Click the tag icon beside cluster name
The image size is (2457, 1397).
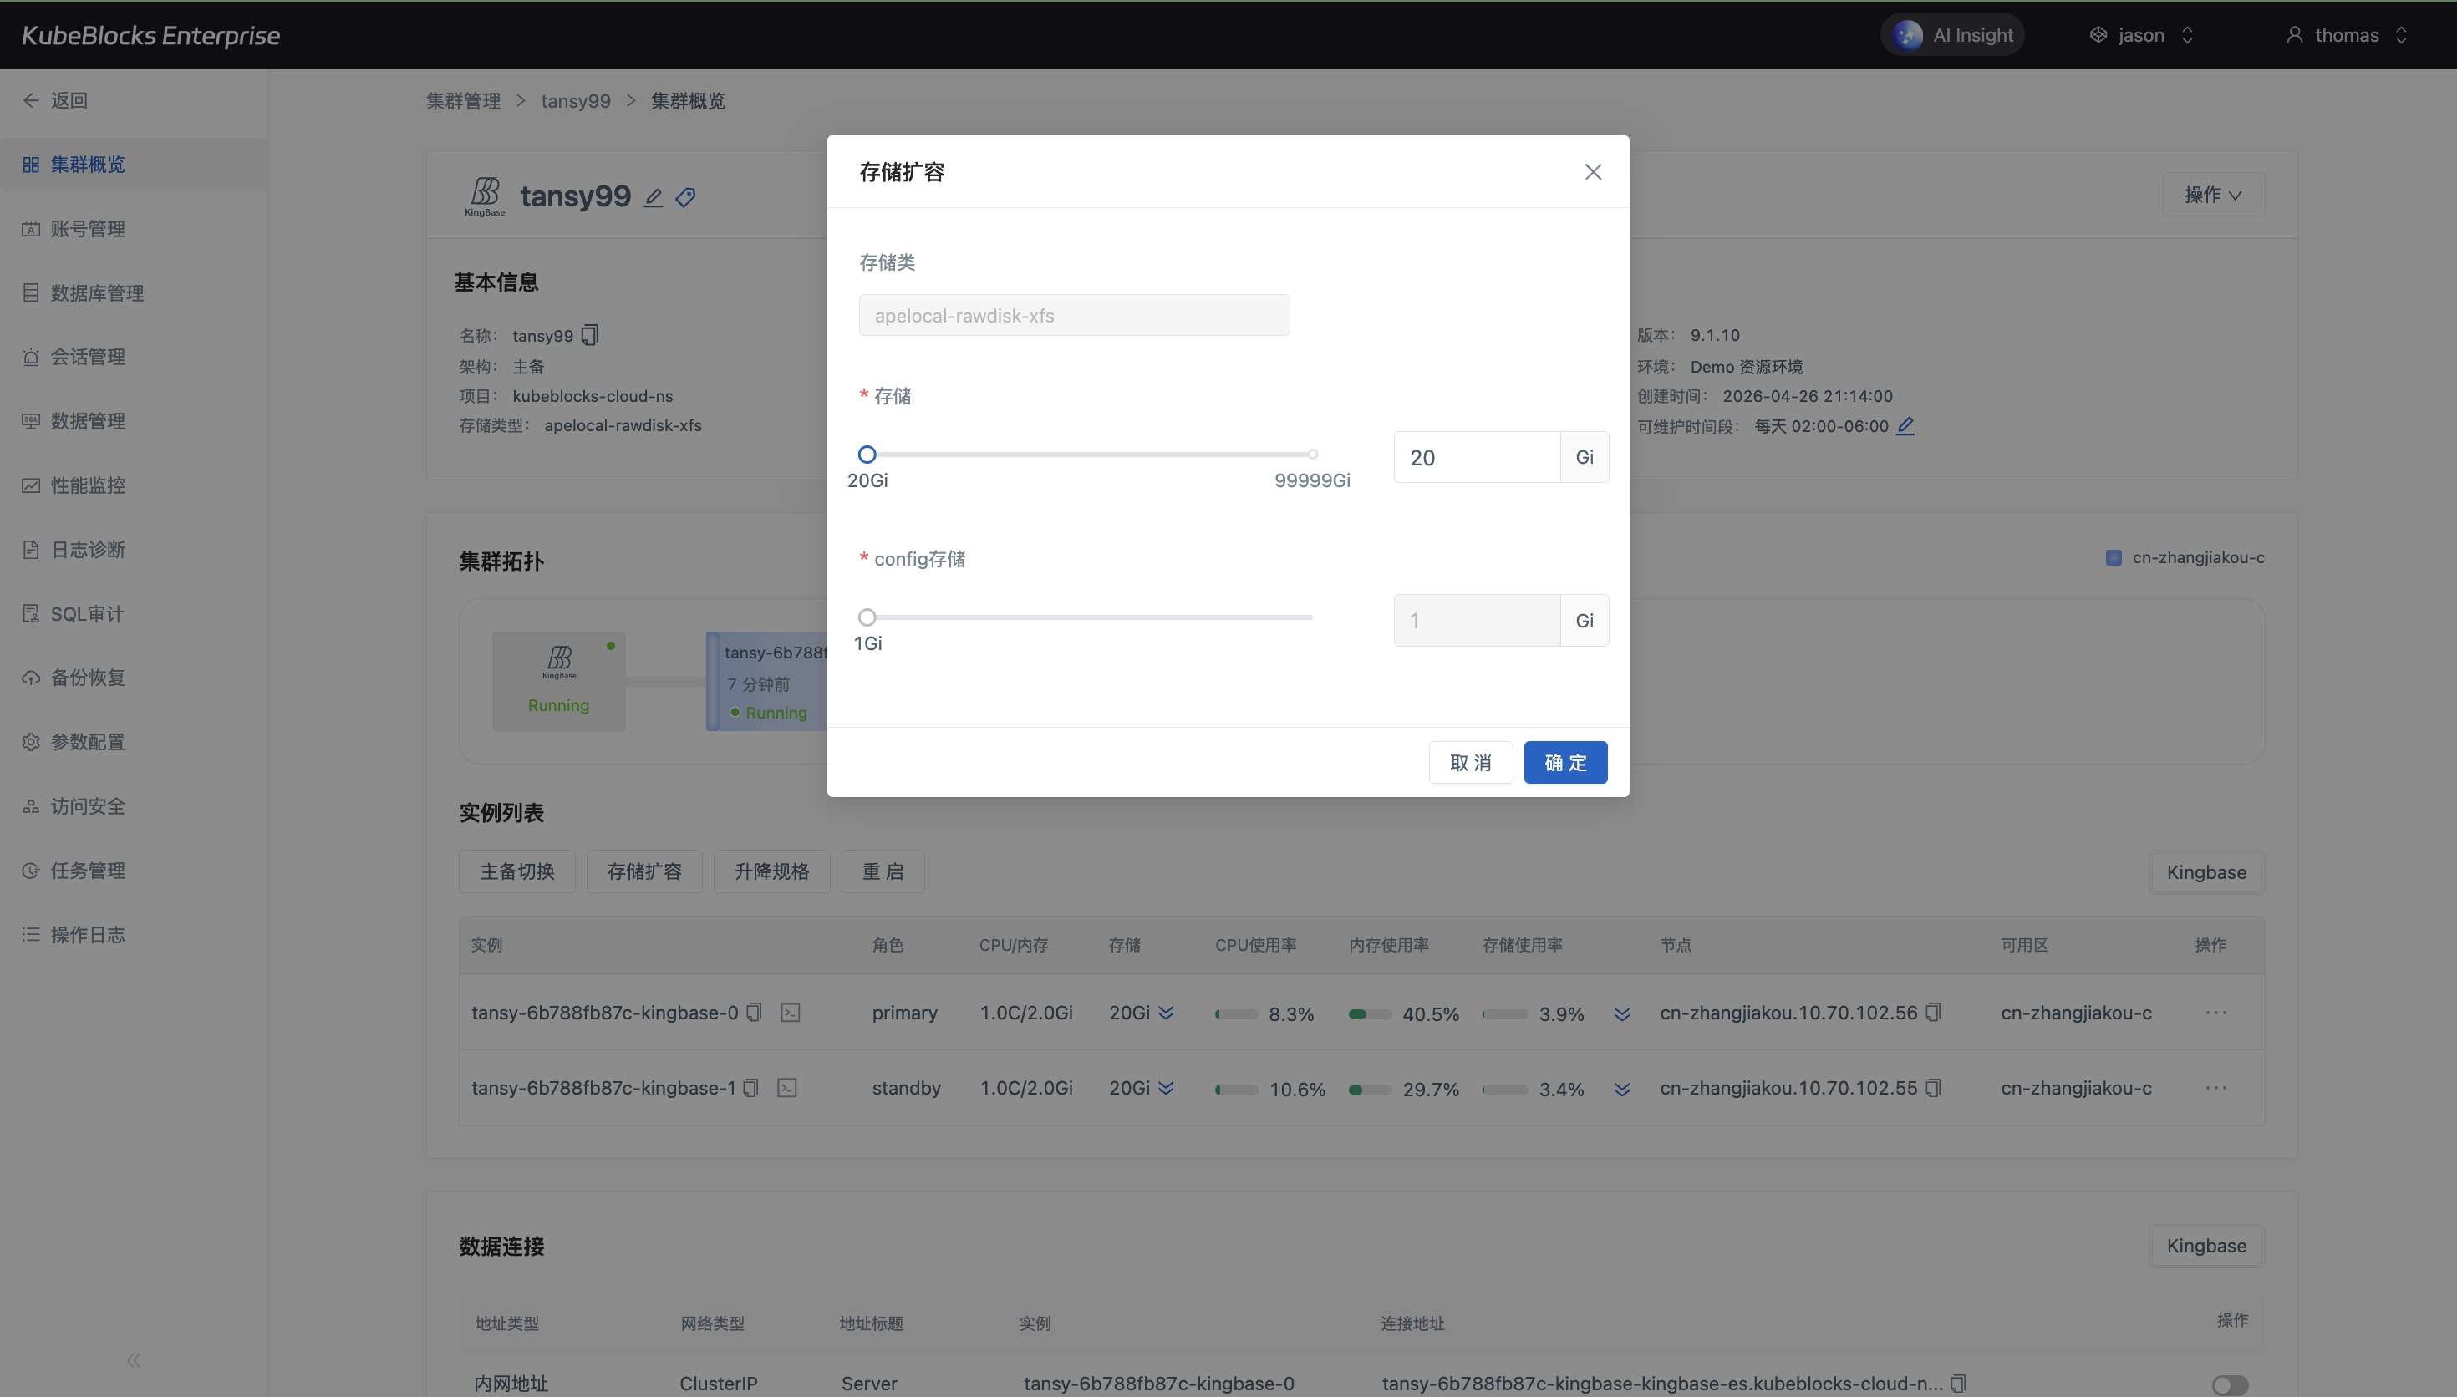pyautogui.click(x=685, y=198)
